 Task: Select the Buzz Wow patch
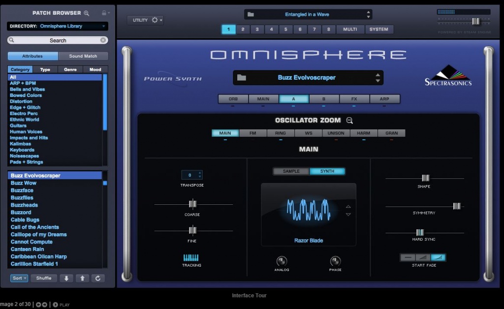tap(55, 183)
